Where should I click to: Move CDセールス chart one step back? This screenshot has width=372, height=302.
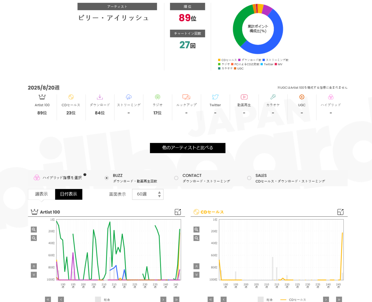[x=224, y=300]
